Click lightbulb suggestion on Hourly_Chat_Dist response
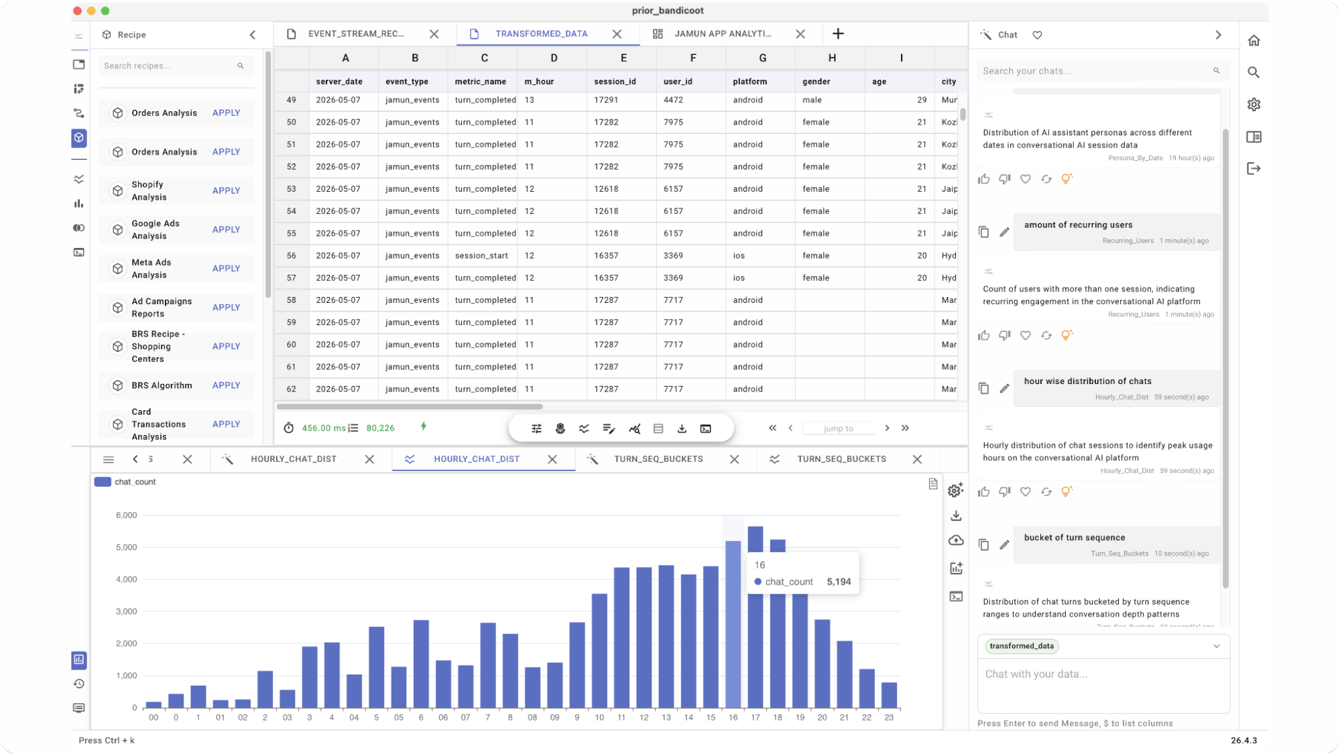 pos(1067,491)
